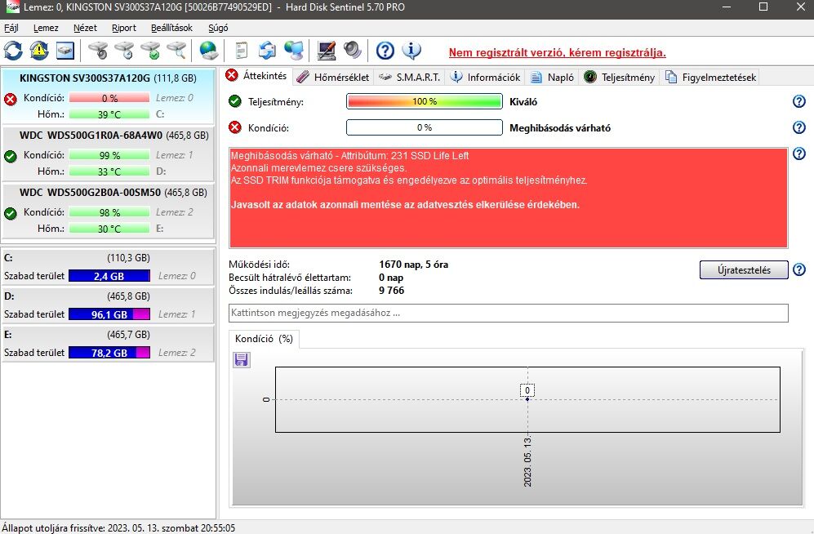Select the D: partition entry
This screenshot has height=534, width=814.
click(x=108, y=305)
